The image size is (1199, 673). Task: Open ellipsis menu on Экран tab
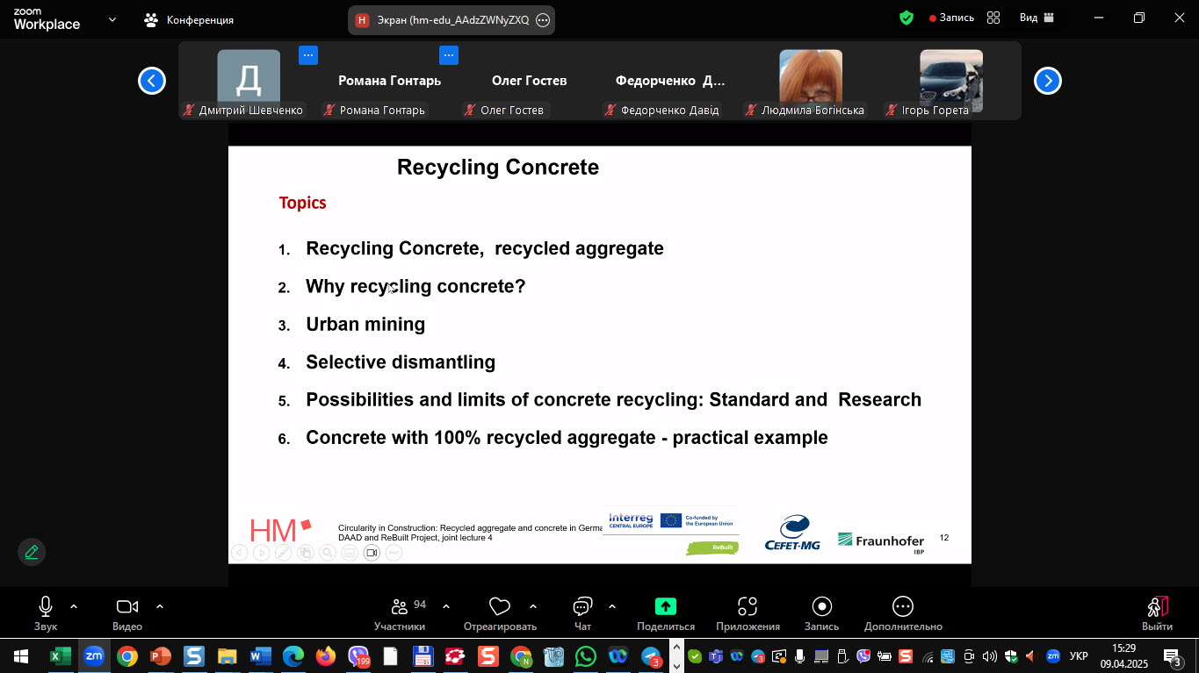pos(543,19)
